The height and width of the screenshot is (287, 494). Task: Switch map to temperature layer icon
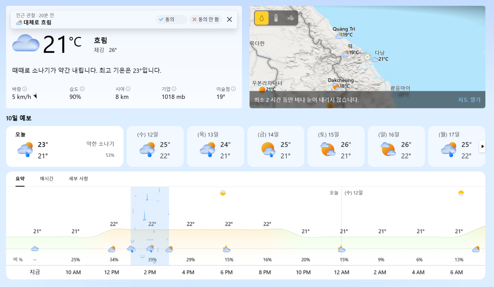[276, 18]
